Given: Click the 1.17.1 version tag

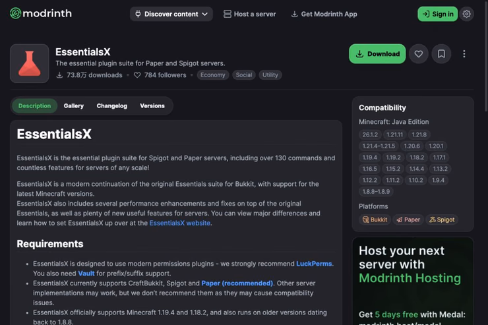Looking at the screenshot, I should [439, 158].
